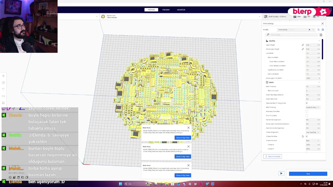Viewport: 333px width, 187px height.
Task: Toggle Z Seam On Vertex checkbox
Action: point(307,136)
